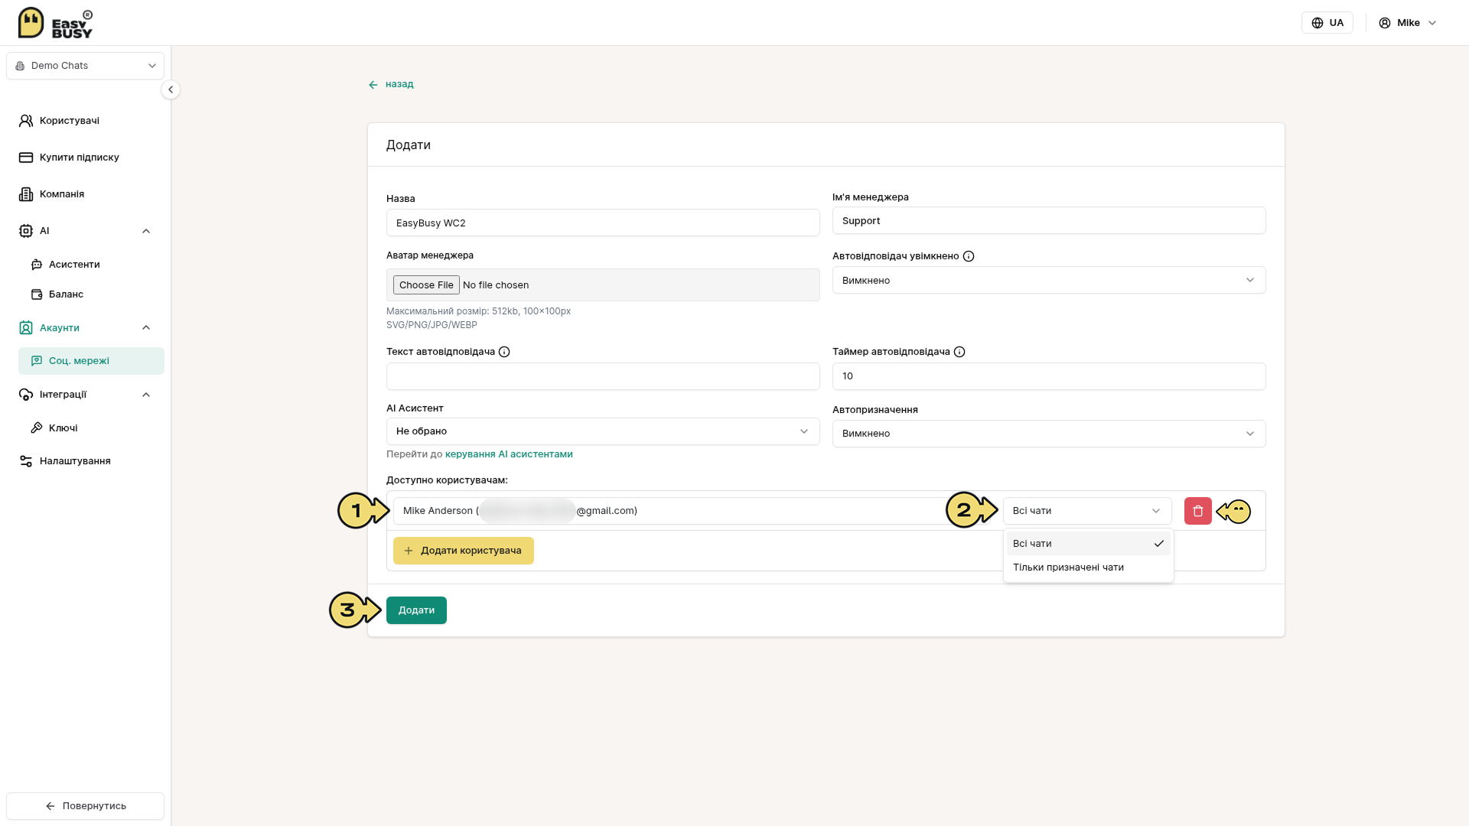Image resolution: width=1469 pixels, height=826 pixels.
Task: Open the Mike account menu chevron
Action: (1432, 23)
